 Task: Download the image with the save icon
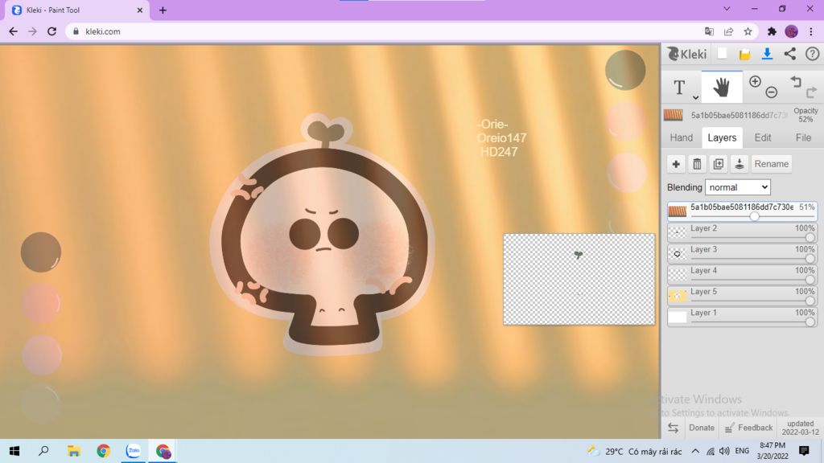tap(767, 54)
